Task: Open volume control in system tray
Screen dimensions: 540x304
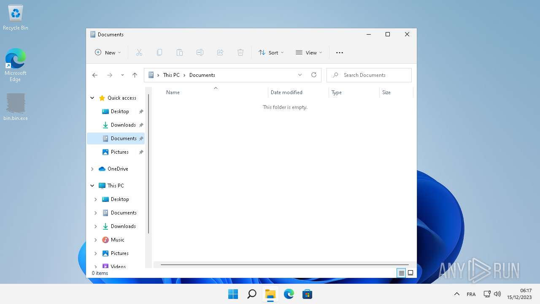Action: click(x=497, y=294)
